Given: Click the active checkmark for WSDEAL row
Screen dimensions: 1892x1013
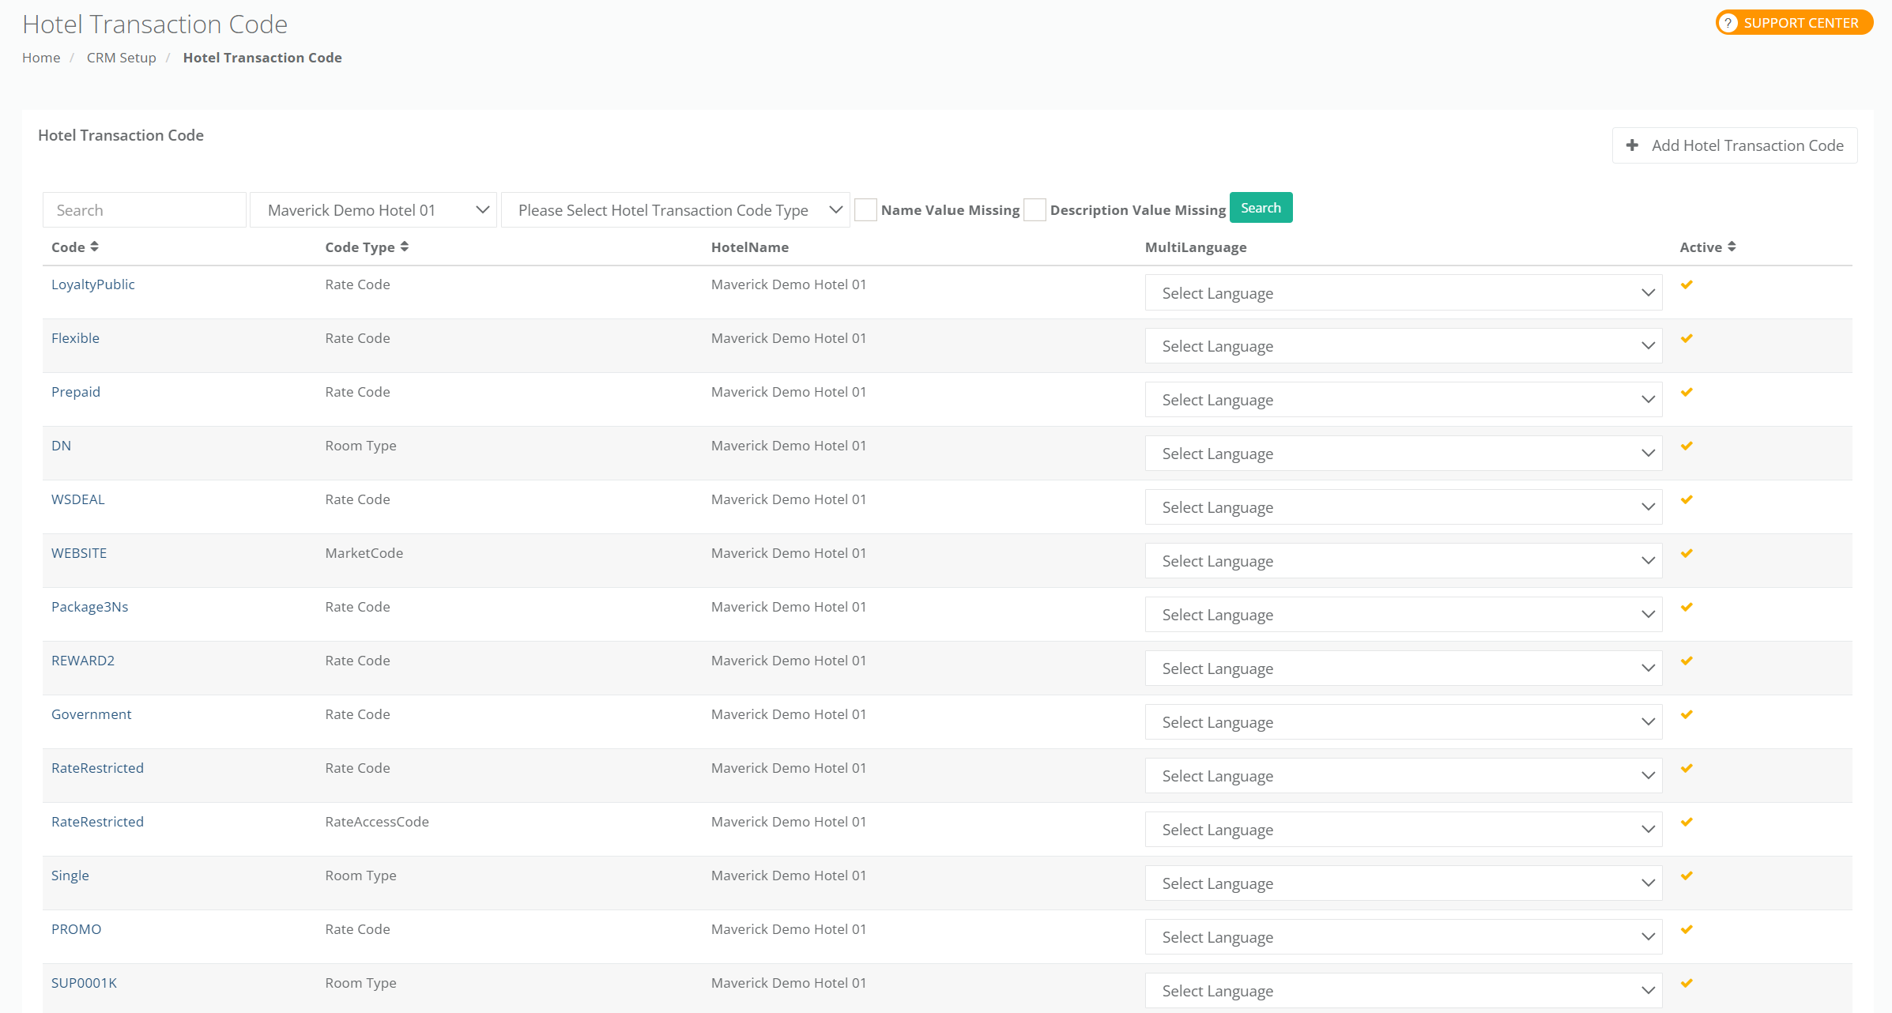Looking at the screenshot, I should 1687,499.
